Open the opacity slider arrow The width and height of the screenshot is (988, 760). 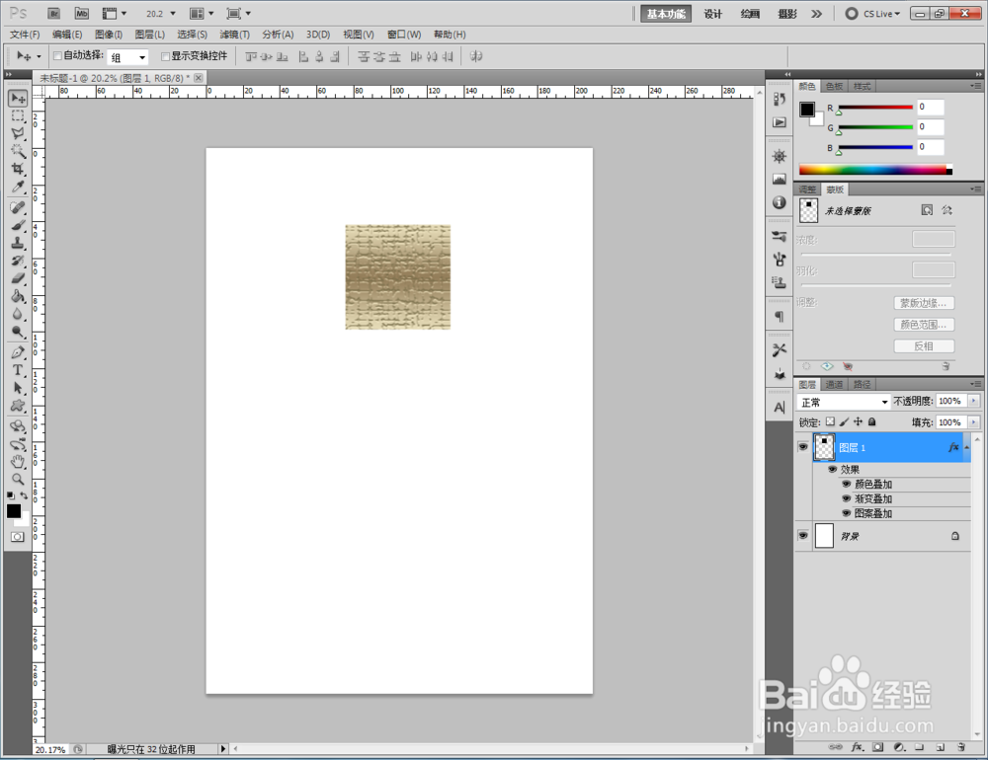(x=974, y=401)
